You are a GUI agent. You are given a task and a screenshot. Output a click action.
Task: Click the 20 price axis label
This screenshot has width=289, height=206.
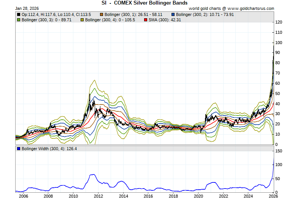pyautogui.click(x=278, y=124)
